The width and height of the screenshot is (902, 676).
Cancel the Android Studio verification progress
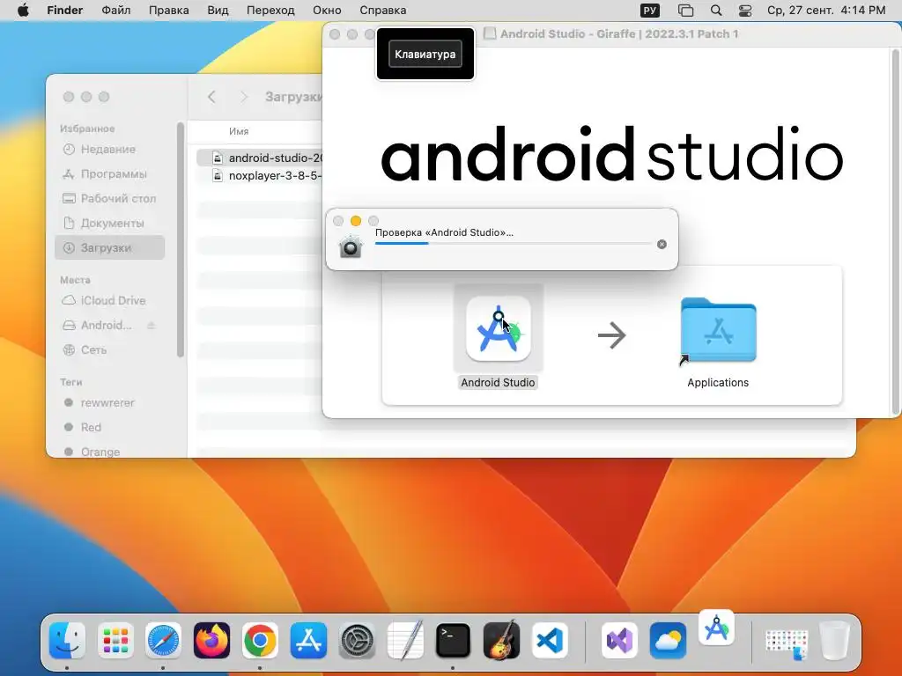click(x=662, y=245)
